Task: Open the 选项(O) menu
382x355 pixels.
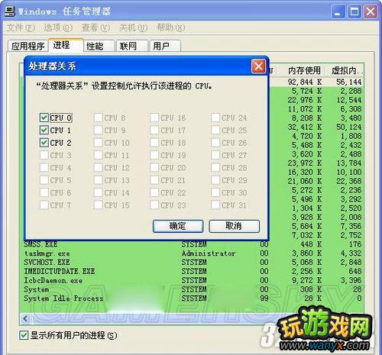Action: (58, 27)
